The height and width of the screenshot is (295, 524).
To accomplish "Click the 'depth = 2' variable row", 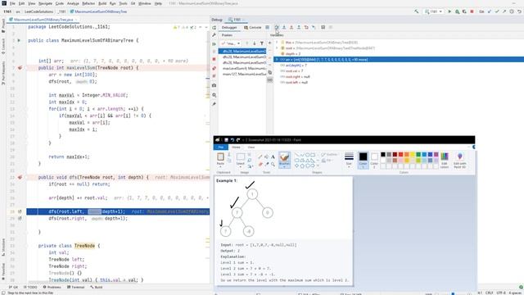I will click(399, 54).
